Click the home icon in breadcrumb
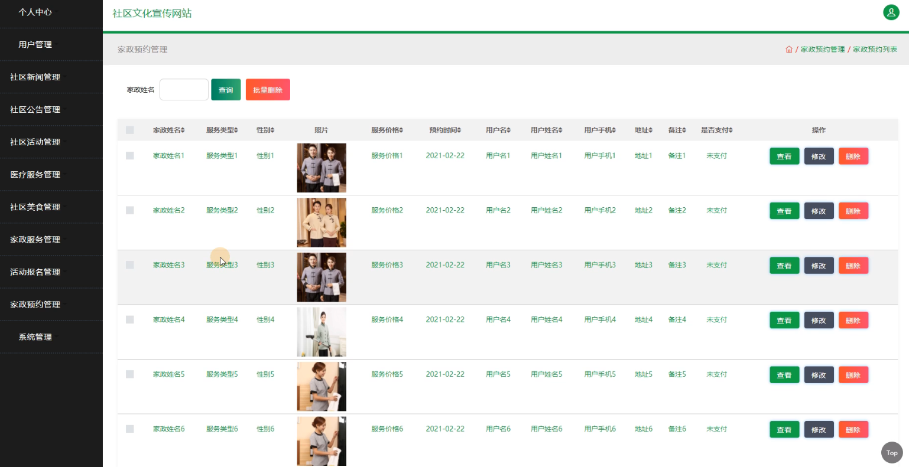909x467 pixels. pyautogui.click(x=788, y=50)
